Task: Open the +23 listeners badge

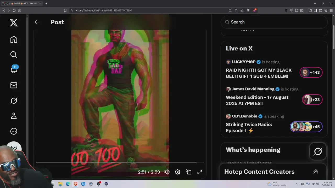Action: [312, 100]
